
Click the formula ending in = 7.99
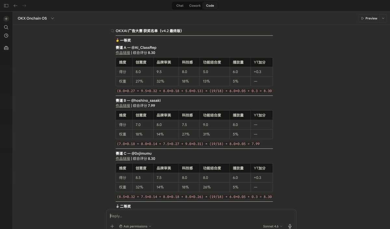[188, 144]
